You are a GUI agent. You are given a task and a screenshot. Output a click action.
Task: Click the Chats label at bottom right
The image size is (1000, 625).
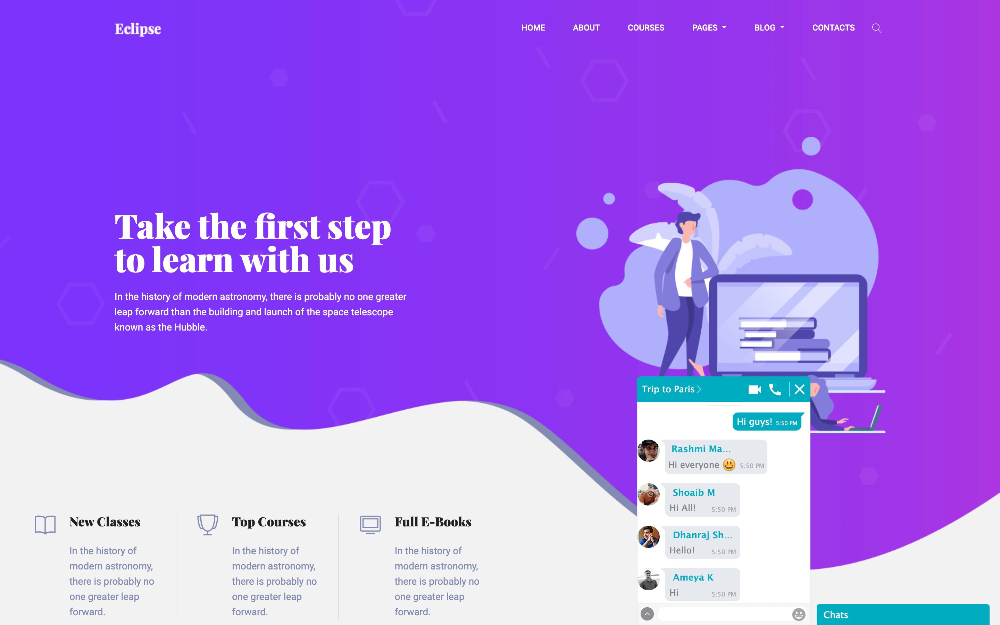click(x=836, y=614)
